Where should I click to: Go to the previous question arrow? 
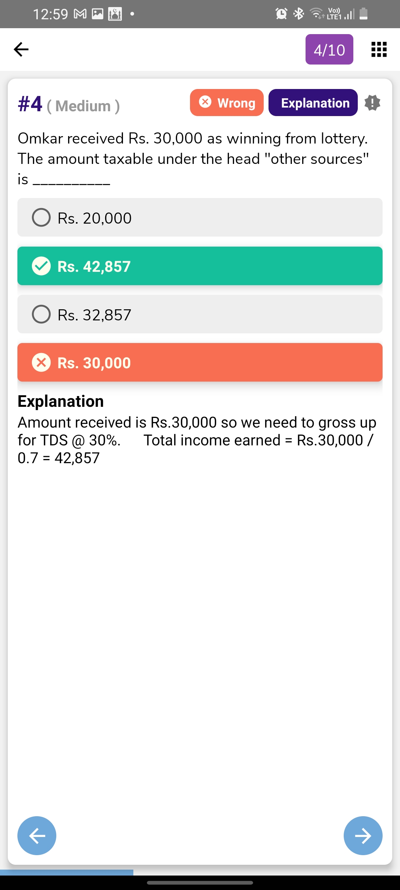[x=37, y=835]
